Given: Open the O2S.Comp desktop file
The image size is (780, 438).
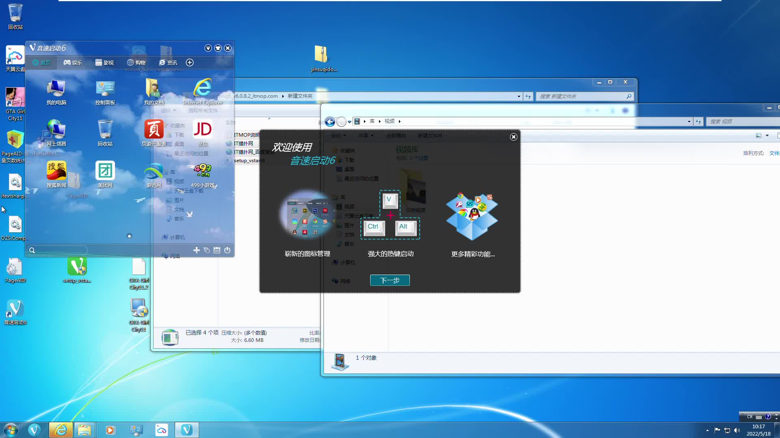Looking at the screenshot, I should (x=15, y=228).
